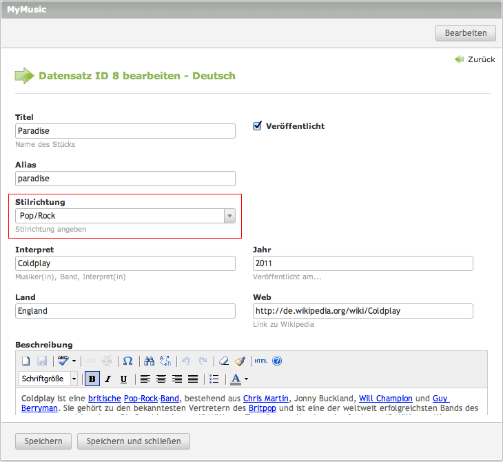
Task: Toggle italic formatting
Action: coord(107,379)
